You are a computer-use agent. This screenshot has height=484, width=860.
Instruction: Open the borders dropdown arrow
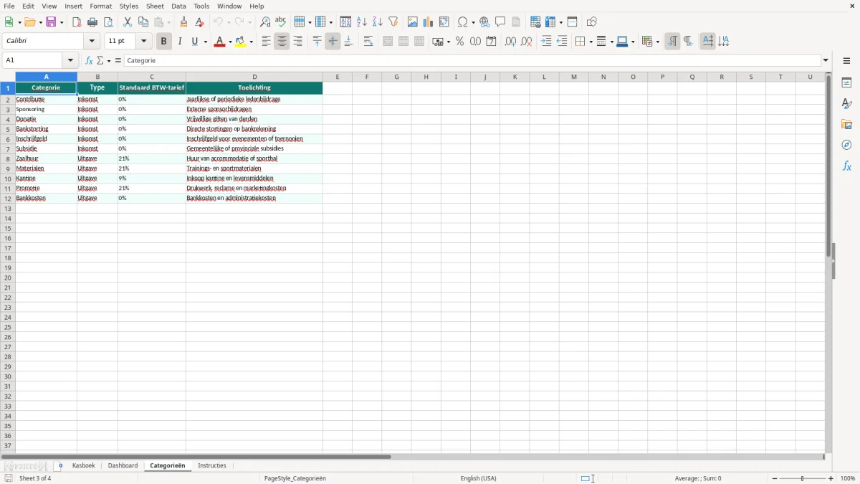590,42
